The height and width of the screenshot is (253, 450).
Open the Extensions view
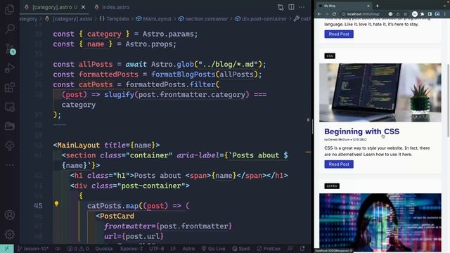[10, 87]
